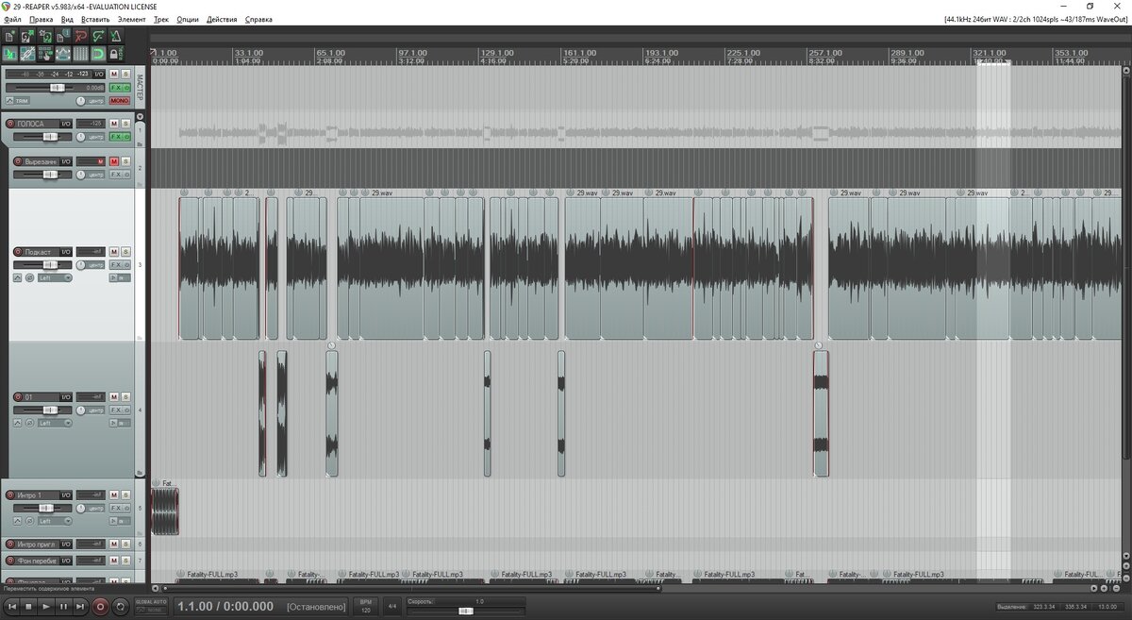
Task: Click Go to start transport button
Action: click(12, 607)
